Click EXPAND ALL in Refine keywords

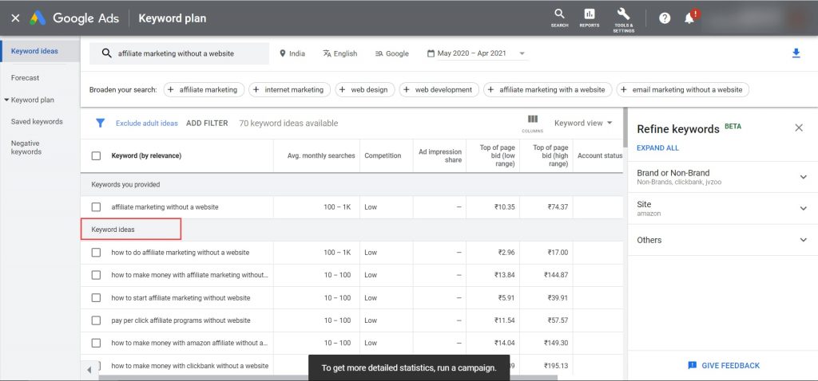[658, 147]
